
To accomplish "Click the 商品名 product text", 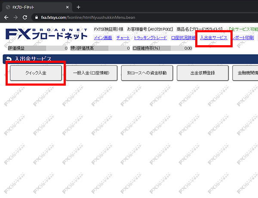I will pos(200,29).
